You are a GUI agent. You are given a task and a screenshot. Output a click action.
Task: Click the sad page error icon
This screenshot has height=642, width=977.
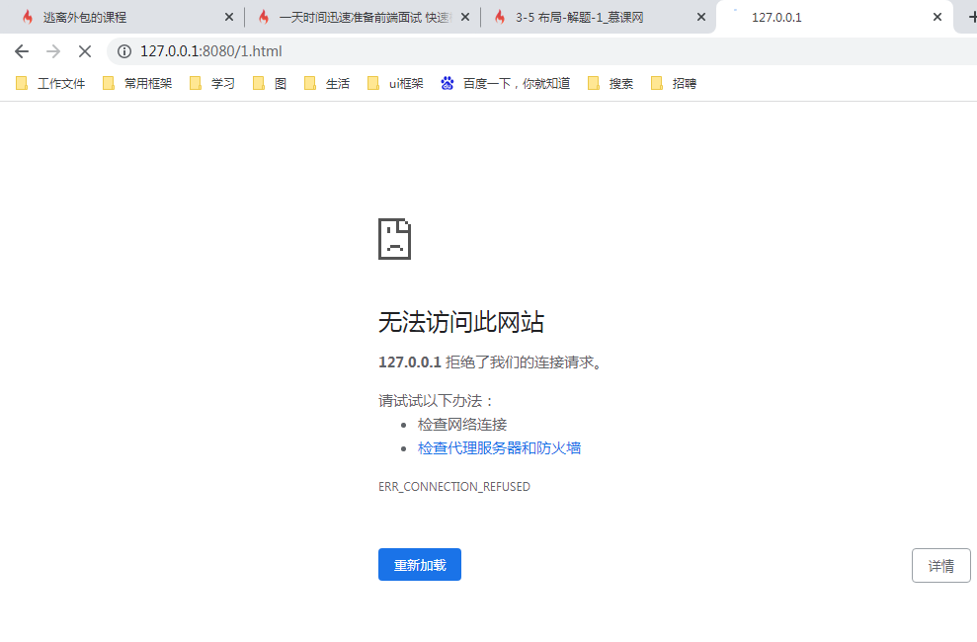click(x=394, y=238)
